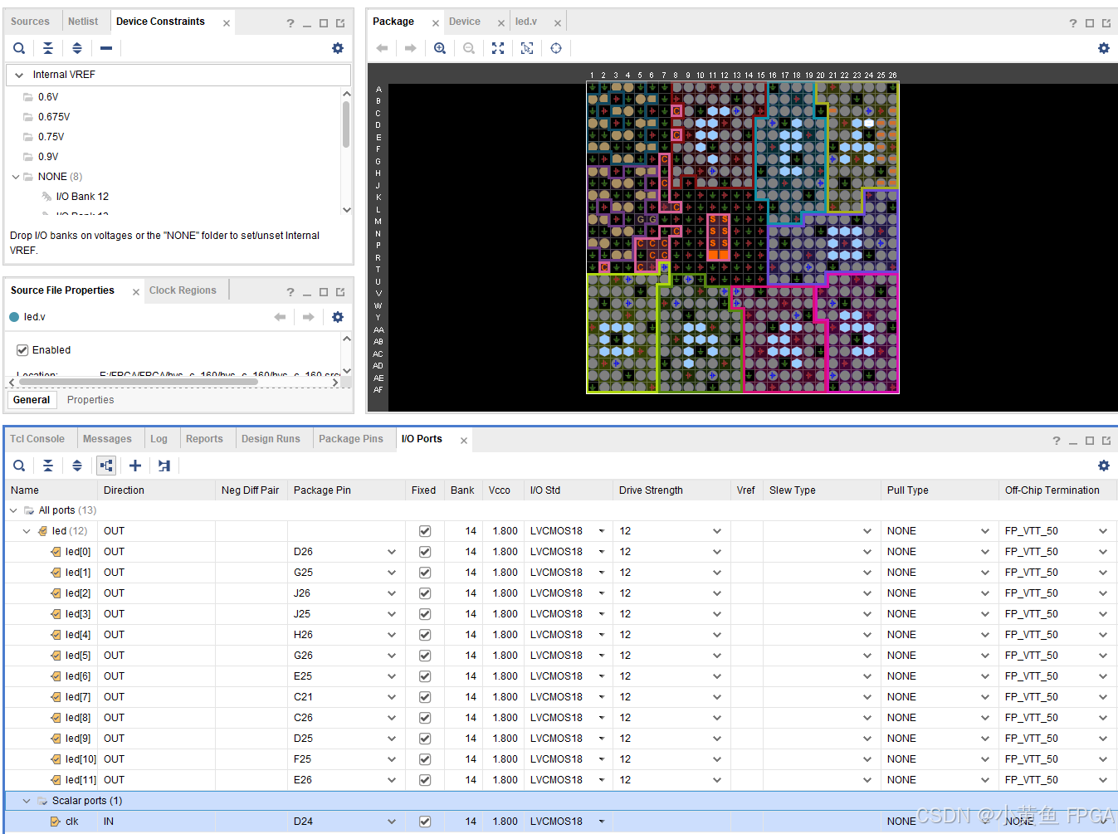Open Slew Type dropdown for led[10]
The width and height of the screenshot is (1118, 834).
[x=867, y=759]
